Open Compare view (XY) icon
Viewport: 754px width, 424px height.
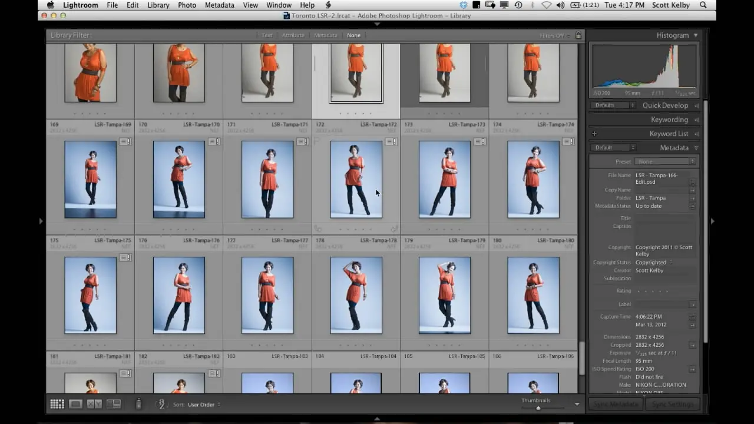(x=94, y=404)
